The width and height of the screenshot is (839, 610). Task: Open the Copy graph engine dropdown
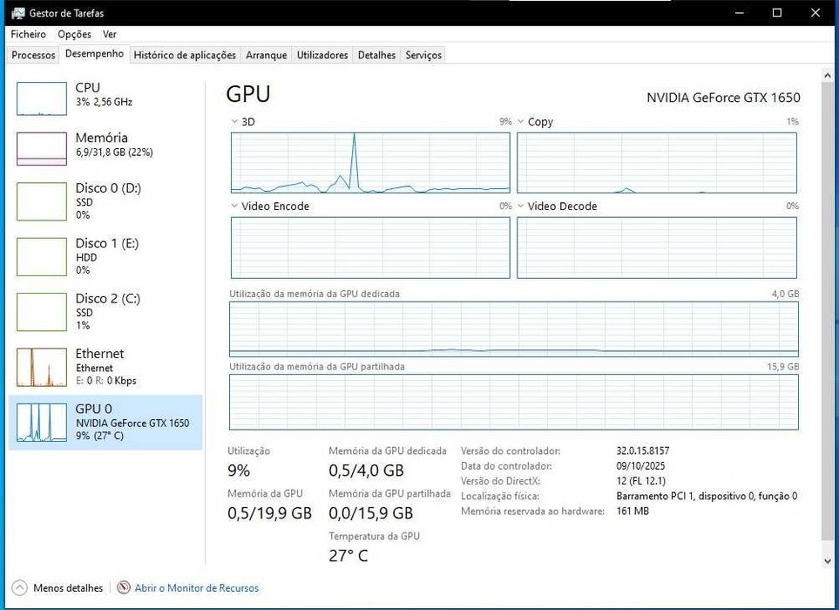pyautogui.click(x=521, y=122)
